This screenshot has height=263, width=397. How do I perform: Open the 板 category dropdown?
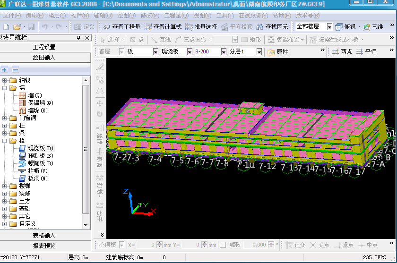[155, 52]
